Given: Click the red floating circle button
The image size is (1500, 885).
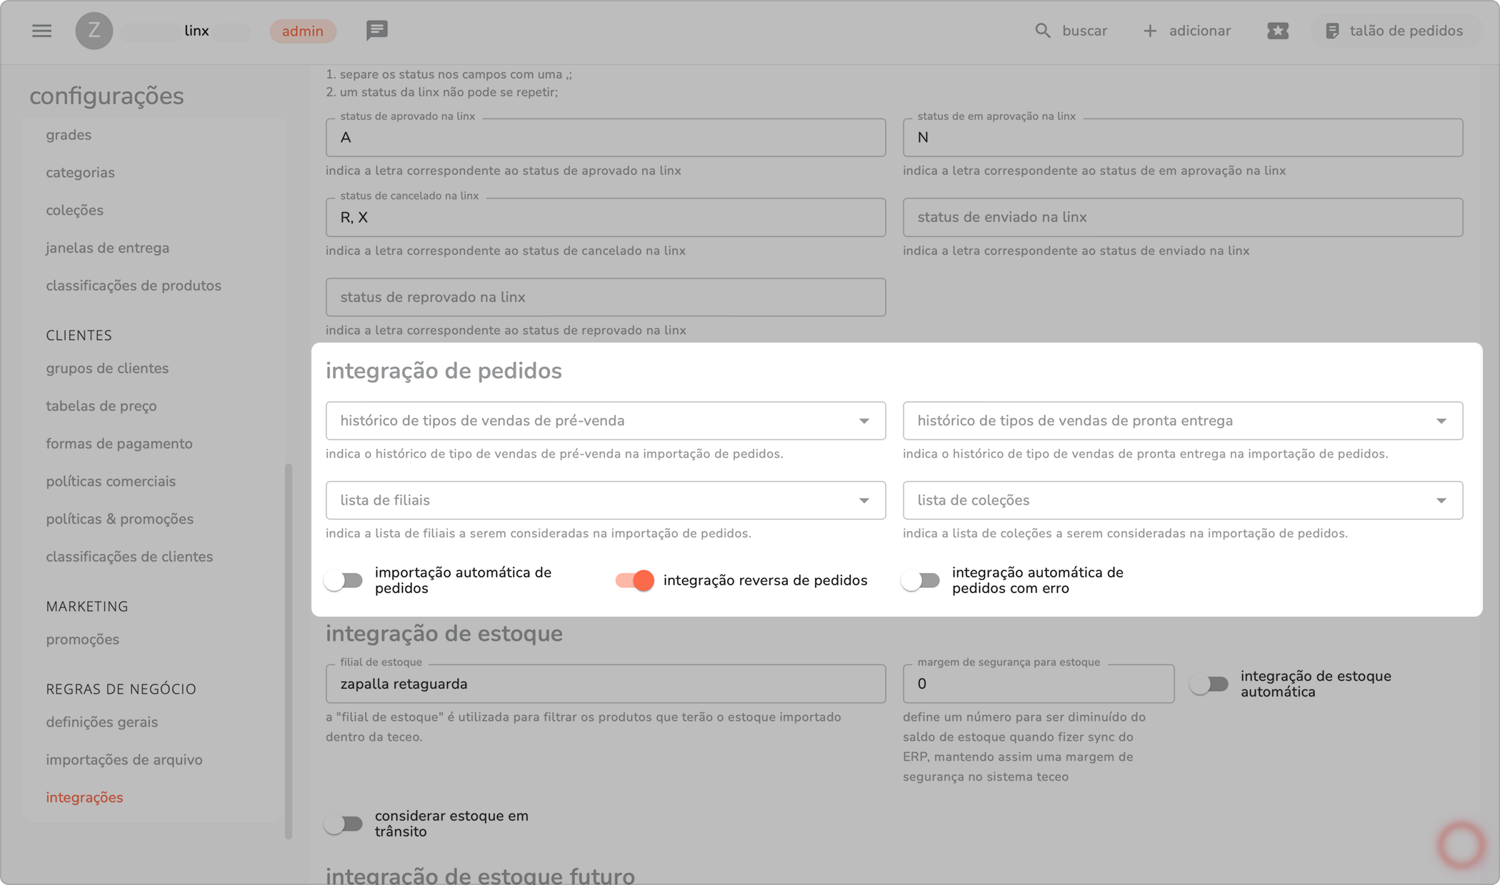Looking at the screenshot, I should click(1461, 845).
